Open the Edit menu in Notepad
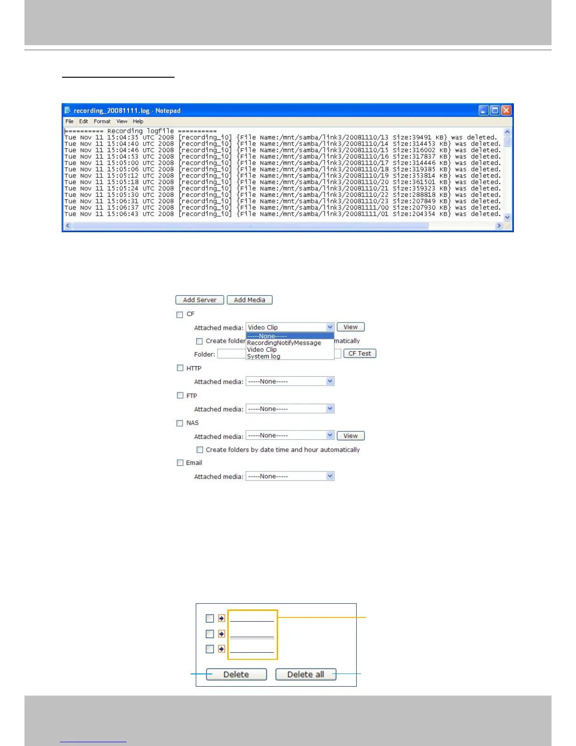576x746 pixels. pyautogui.click(x=84, y=122)
